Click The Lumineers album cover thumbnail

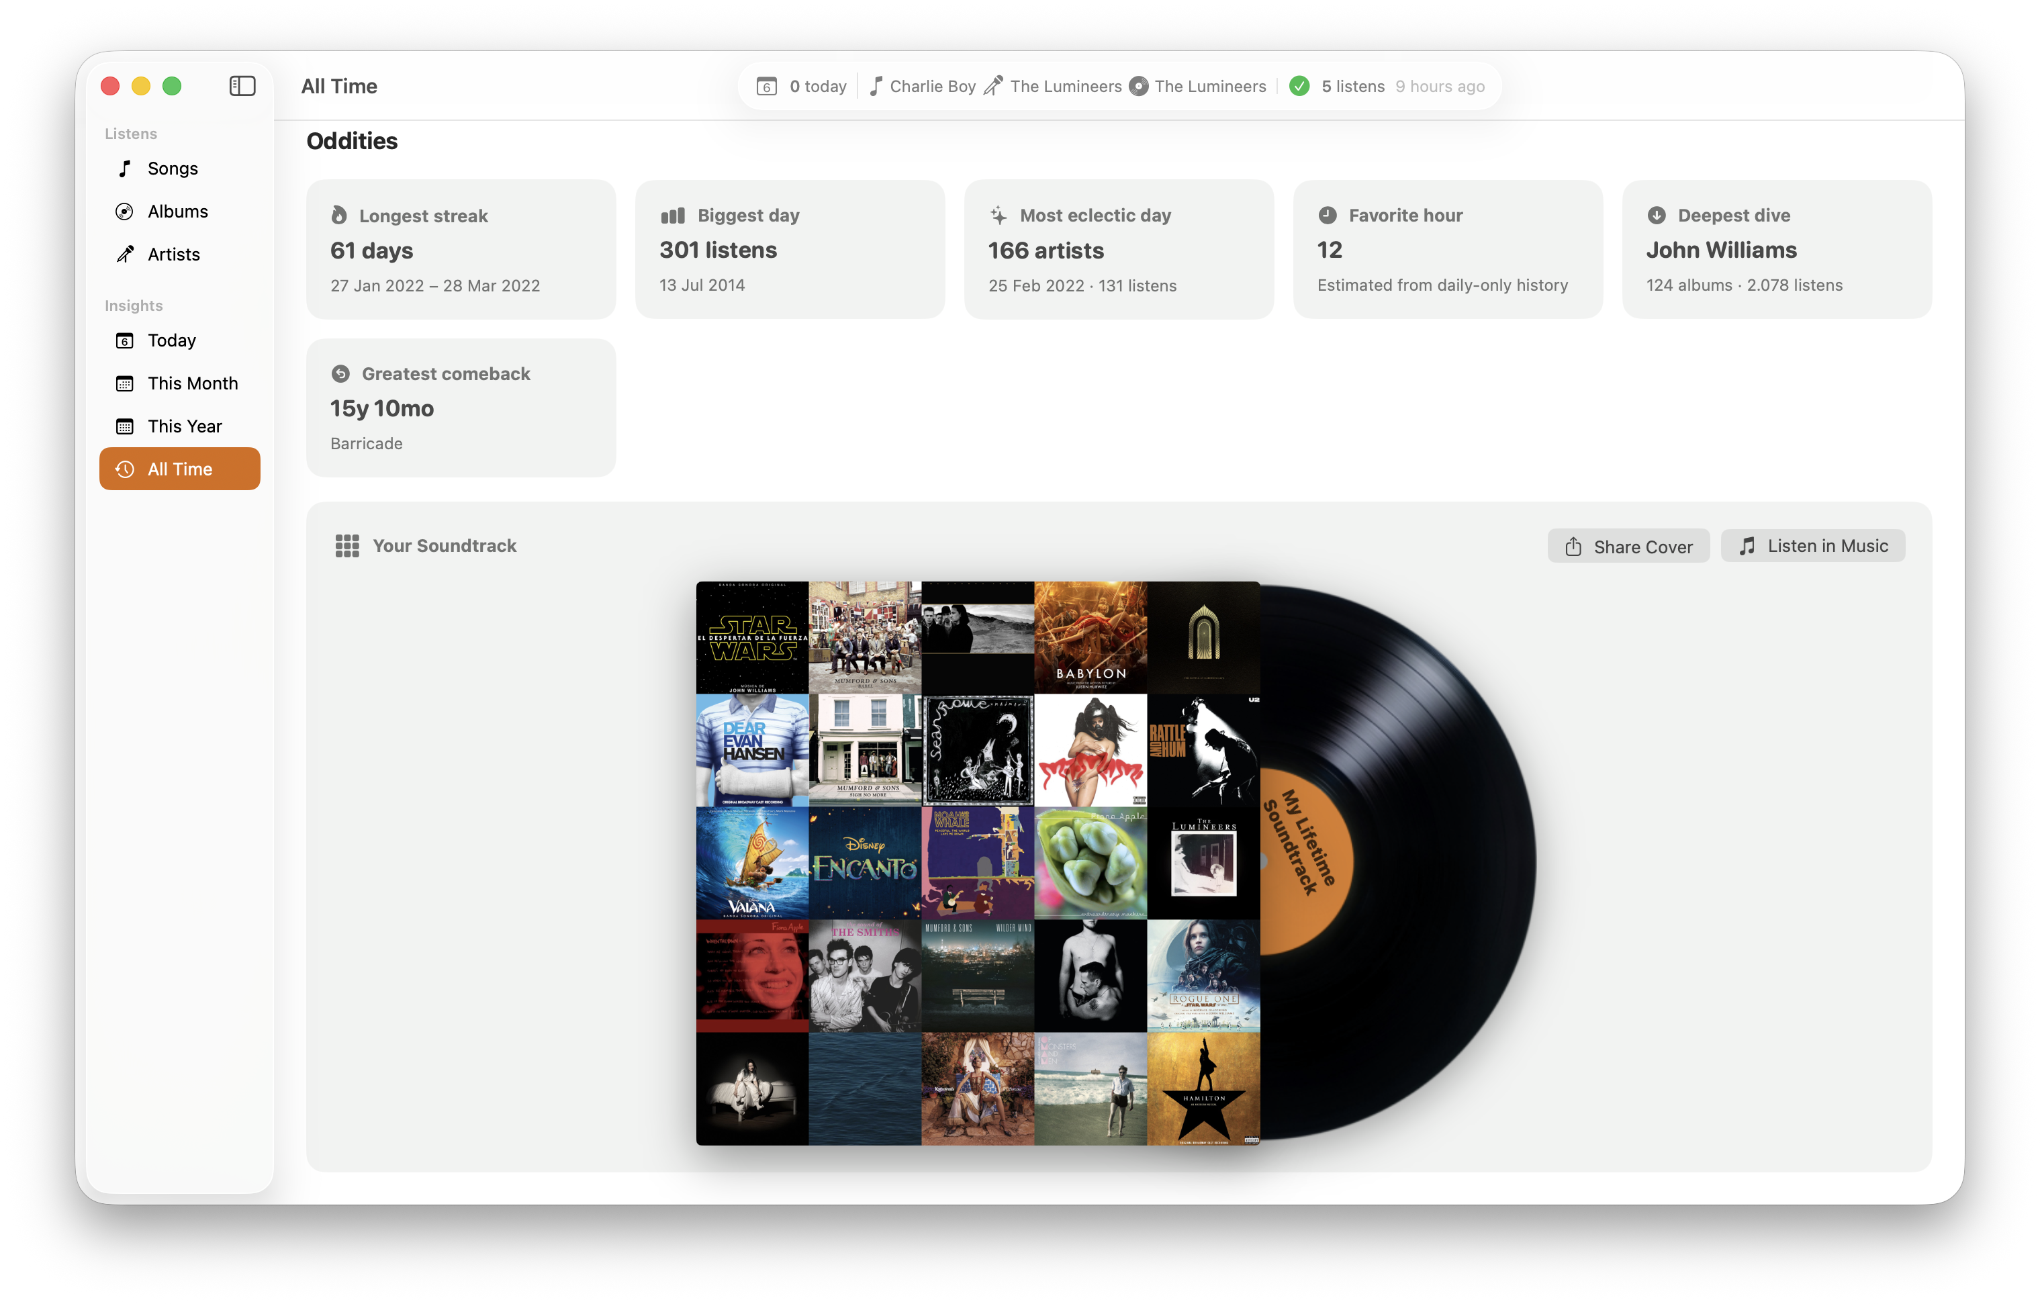point(1204,863)
